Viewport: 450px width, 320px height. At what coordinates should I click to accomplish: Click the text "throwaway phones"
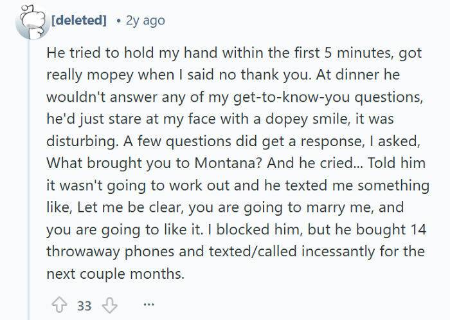(98, 251)
